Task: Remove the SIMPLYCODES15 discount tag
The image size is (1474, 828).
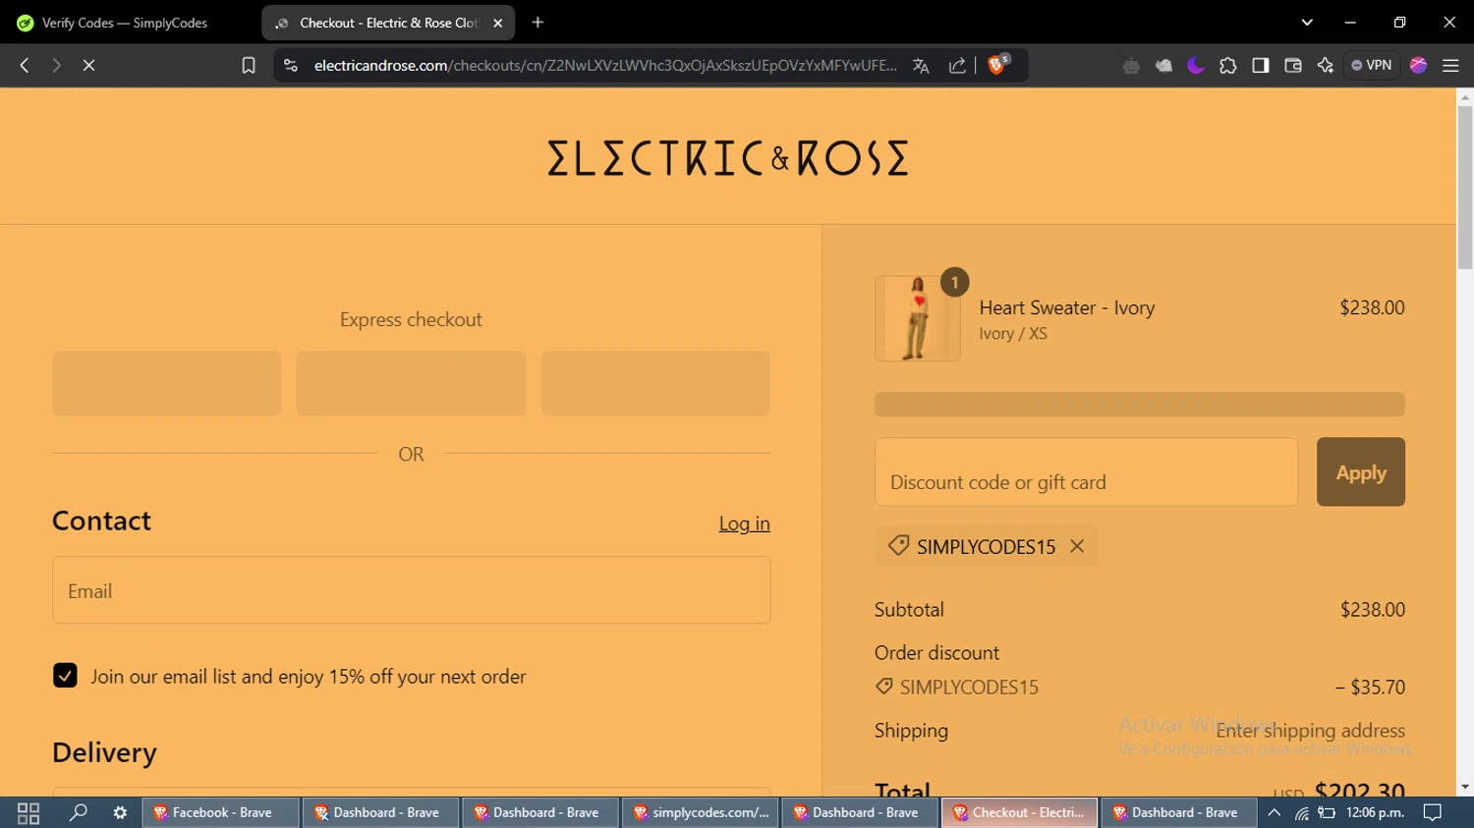Action: pos(1077,547)
